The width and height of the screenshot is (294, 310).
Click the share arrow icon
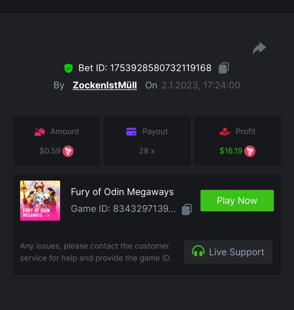click(x=259, y=48)
